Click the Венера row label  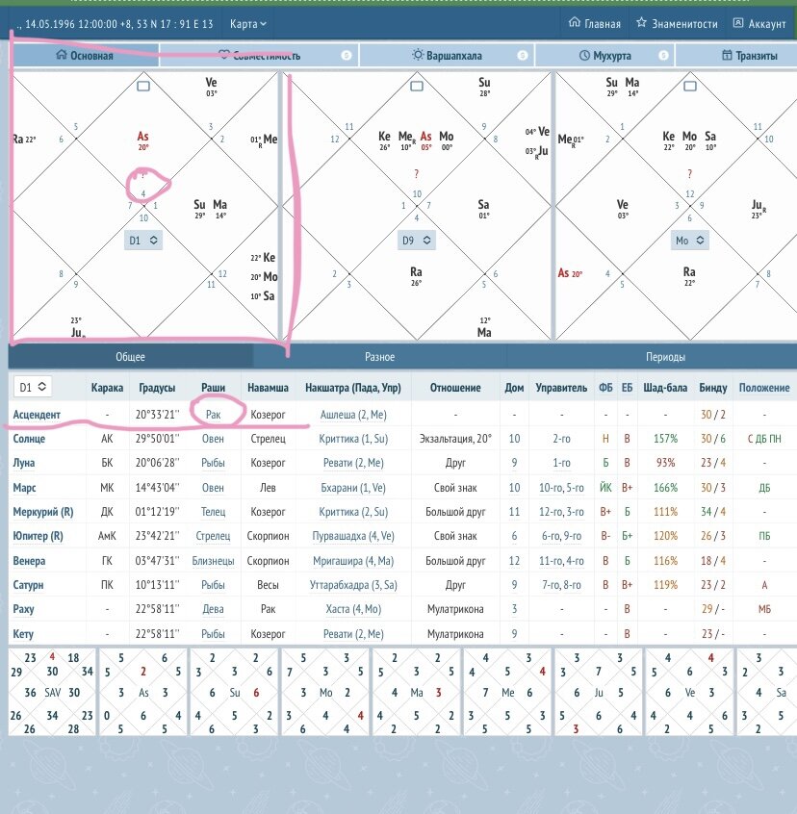click(29, 561)
